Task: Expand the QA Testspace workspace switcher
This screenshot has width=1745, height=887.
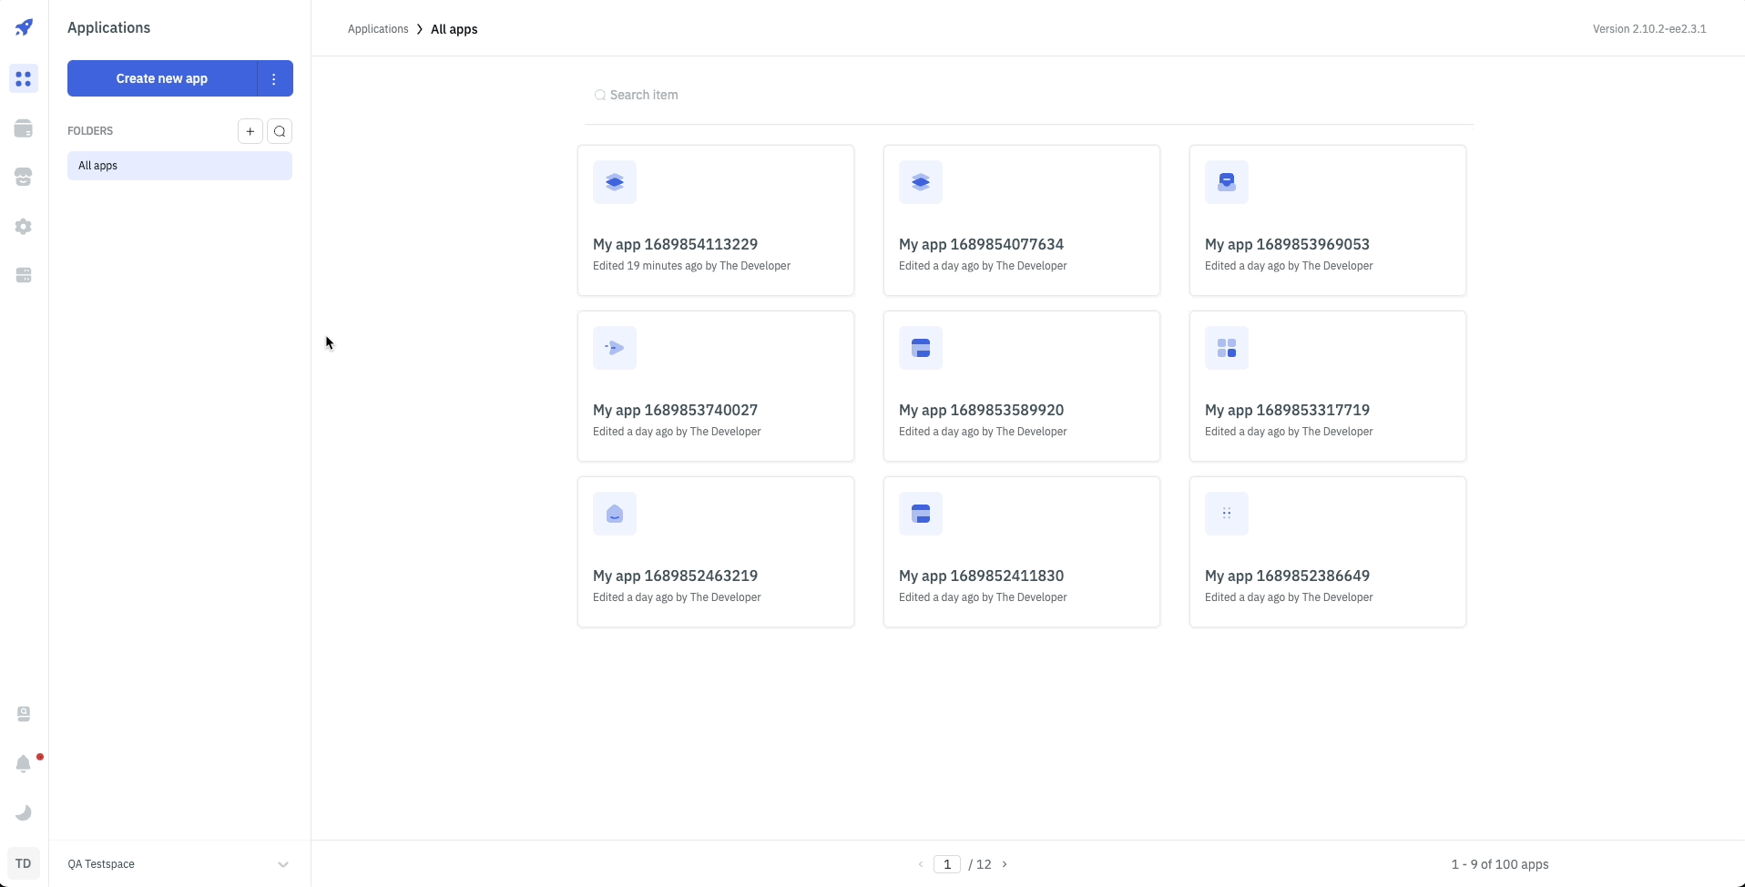Action: point(282,864)
